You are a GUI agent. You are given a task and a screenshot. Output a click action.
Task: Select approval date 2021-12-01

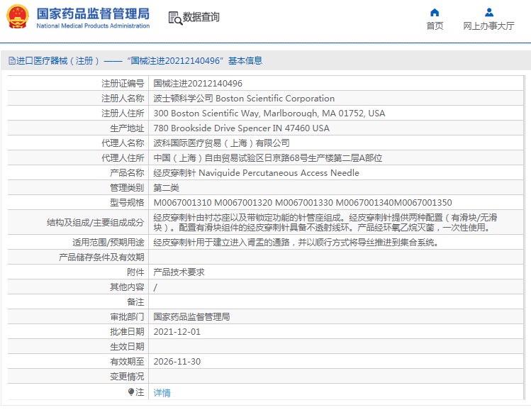pos(177,332)
